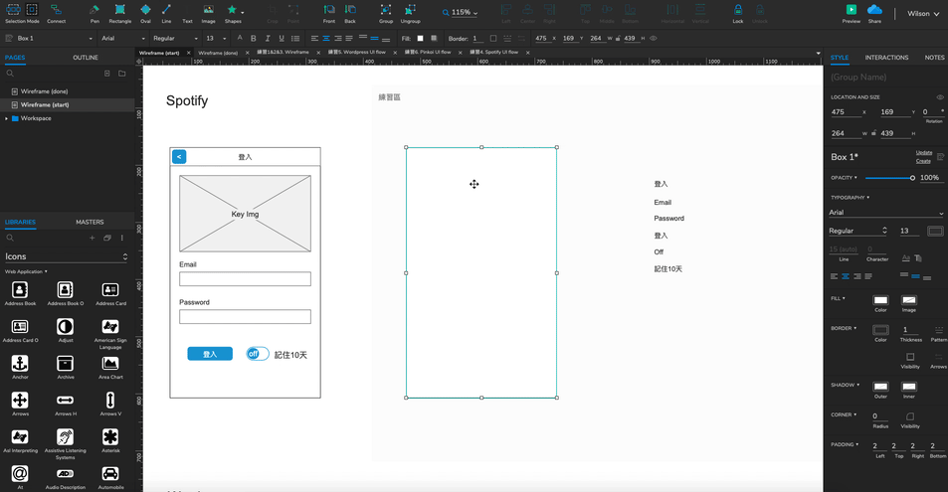Select the Oval tool

pyautogui.click(x=145, y=13)
